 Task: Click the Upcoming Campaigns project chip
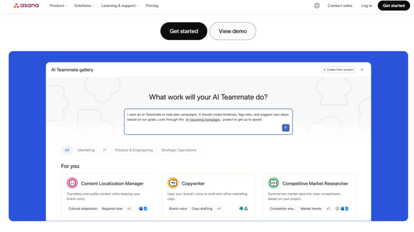pyautogui.click(x=203, y=120)
